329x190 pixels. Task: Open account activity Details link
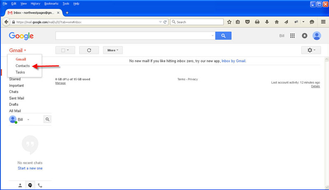coord(315,86)
